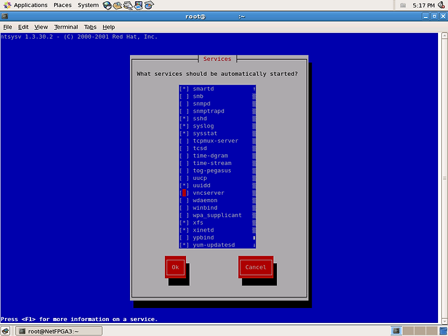448x336 pixels.
Task: Toggle the xinetd service checkbox
Action: (x=184, y=230)
